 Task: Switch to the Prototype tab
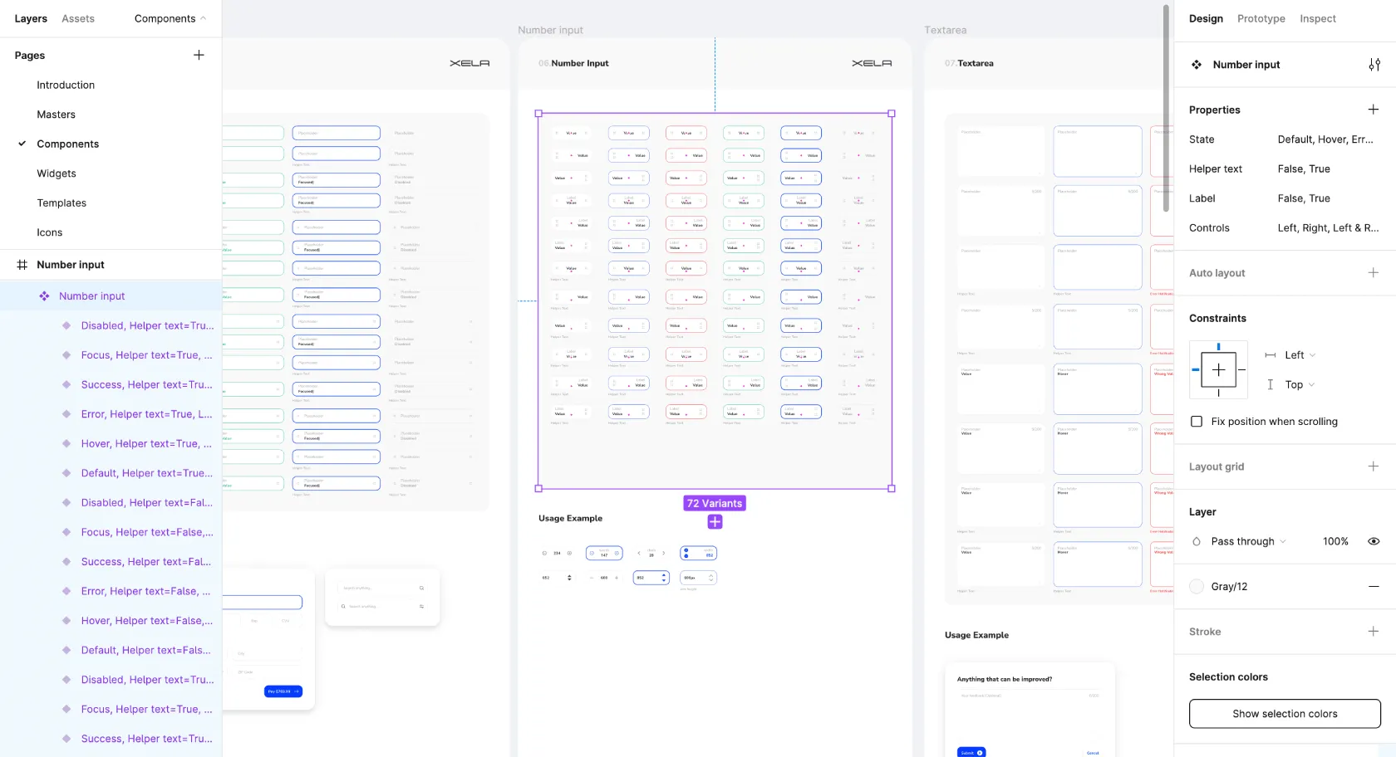click(1261, 18)
